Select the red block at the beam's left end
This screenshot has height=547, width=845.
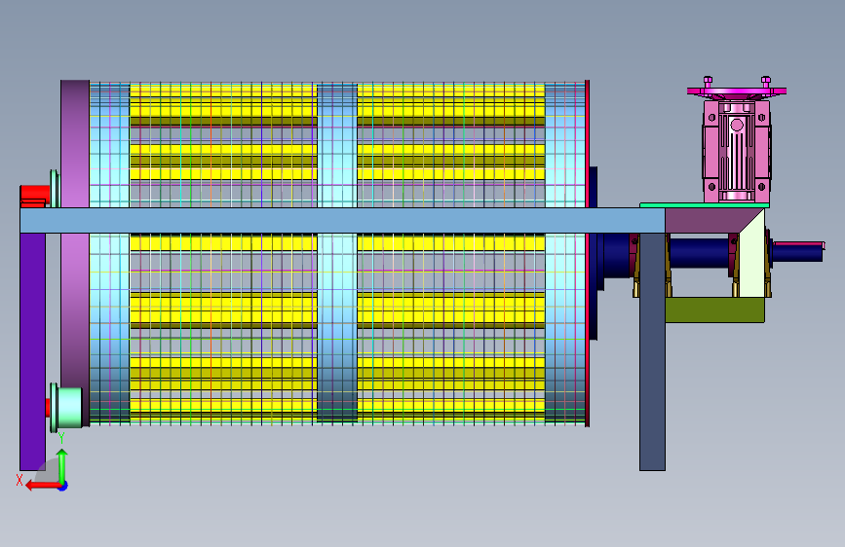pyautogui.click(x=35, y=196)
